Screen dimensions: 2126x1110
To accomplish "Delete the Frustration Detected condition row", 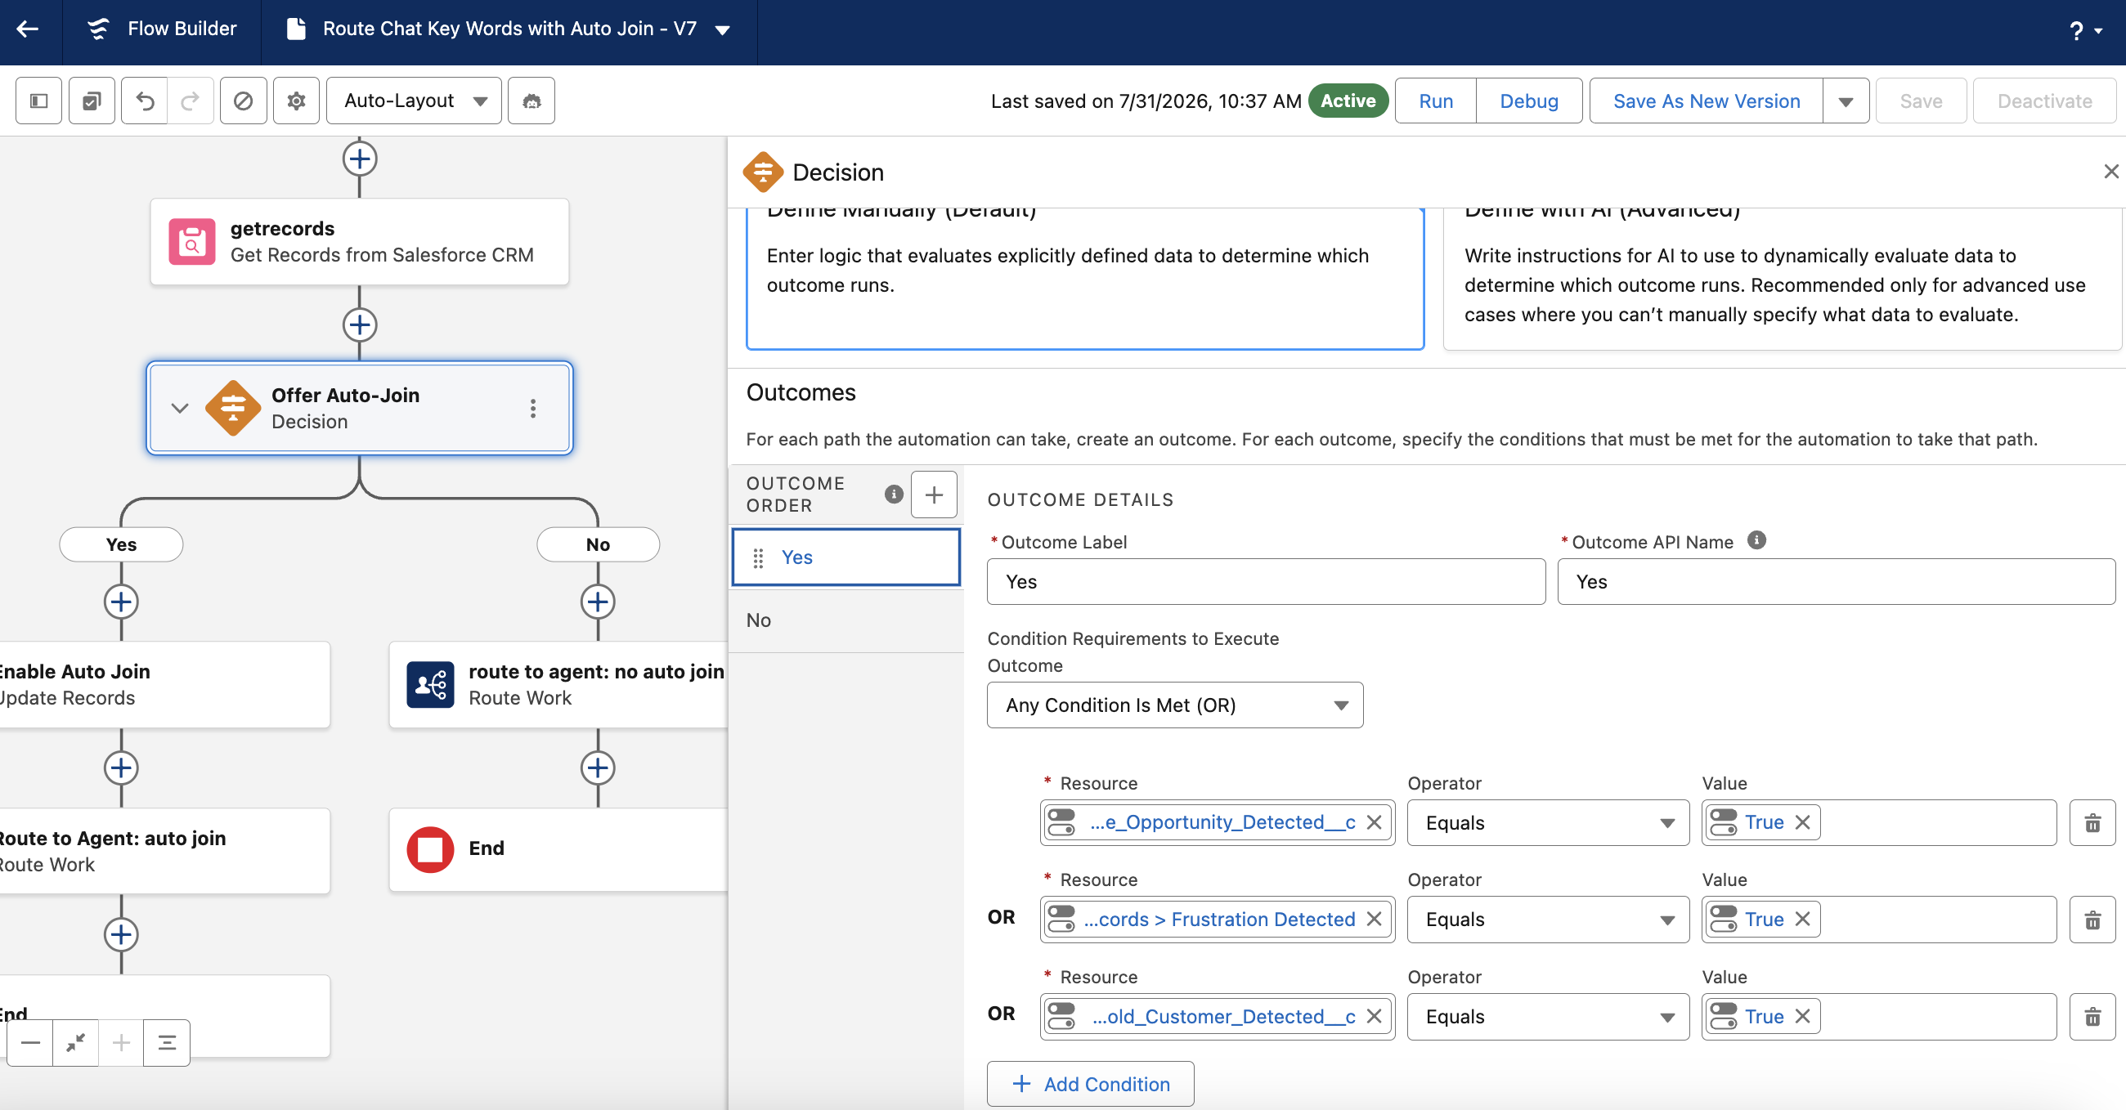I will pos(2093,919).
